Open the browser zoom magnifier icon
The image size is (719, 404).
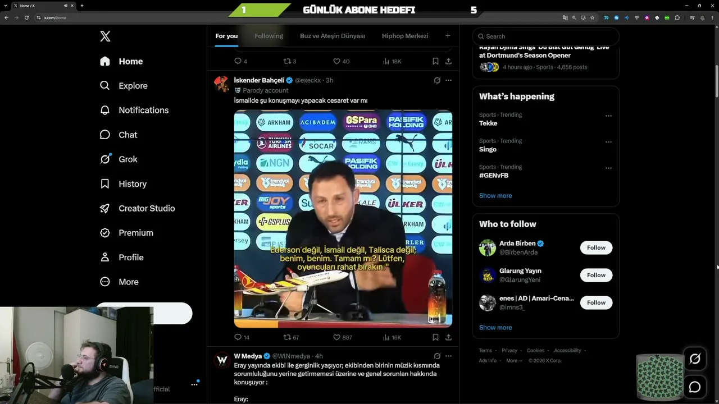click(574, 17)
